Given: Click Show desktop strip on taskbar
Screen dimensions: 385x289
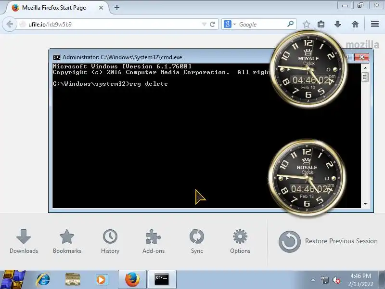Looking at the screenshot, I should pos(382,280).
